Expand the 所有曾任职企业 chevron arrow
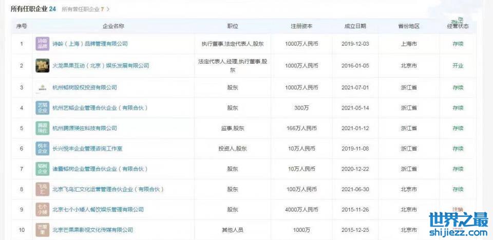Image resolution: width=493 pixels, height=240 pixels. pos(108,9)
